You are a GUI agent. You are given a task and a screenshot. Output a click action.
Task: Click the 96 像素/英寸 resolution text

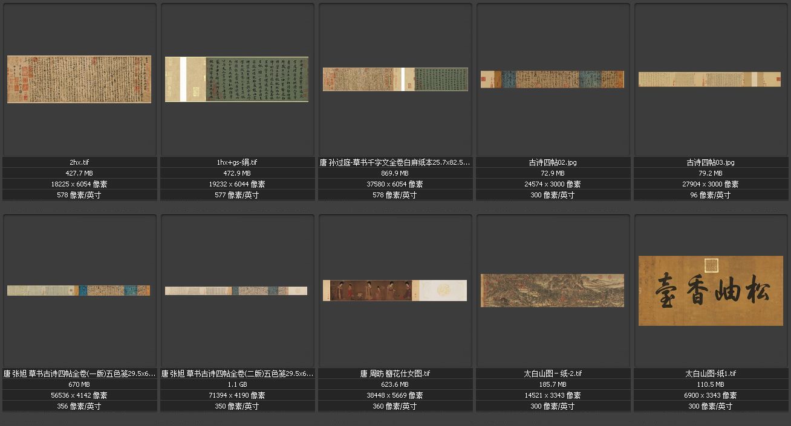coord(711,195)
